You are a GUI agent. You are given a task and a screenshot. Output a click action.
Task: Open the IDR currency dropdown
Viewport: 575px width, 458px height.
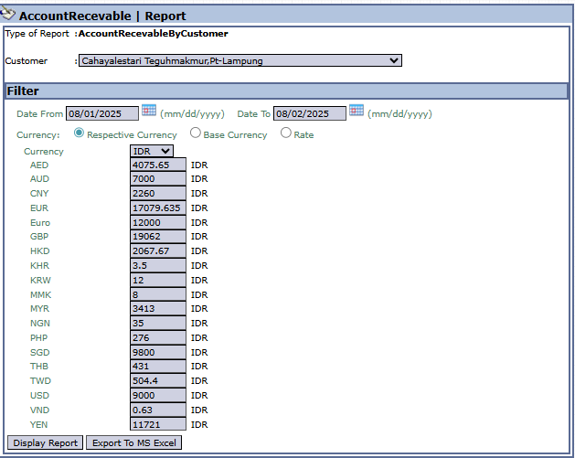pyautogui.click(x=152, y=151)
